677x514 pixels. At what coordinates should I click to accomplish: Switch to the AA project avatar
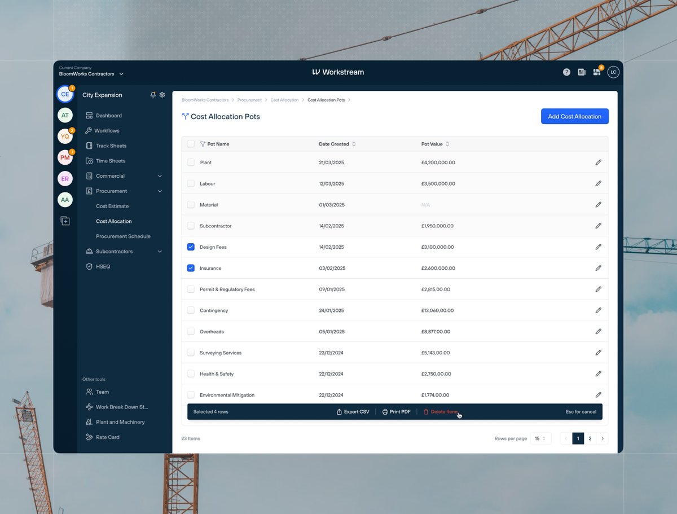pos(65,200)
